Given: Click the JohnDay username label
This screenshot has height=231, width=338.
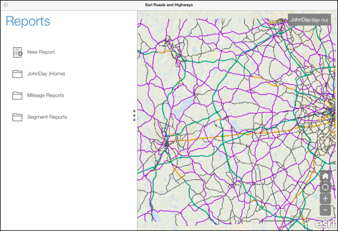Looking at the screenshot, I should click(x=300, y=20).
